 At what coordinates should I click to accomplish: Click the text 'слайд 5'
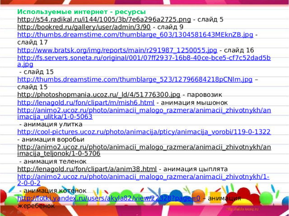tap(210, 19)
